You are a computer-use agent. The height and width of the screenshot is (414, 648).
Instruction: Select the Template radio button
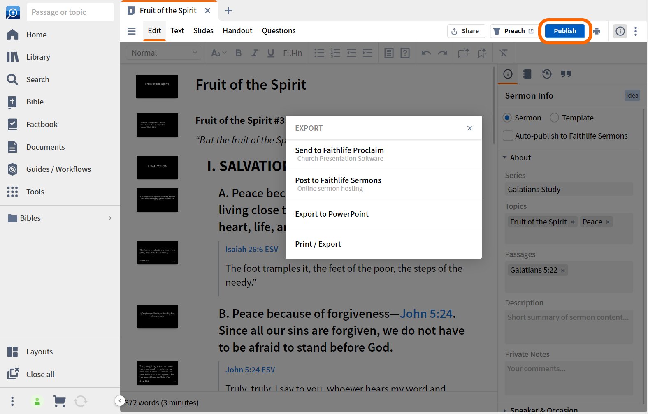click(x=554, y=118)
